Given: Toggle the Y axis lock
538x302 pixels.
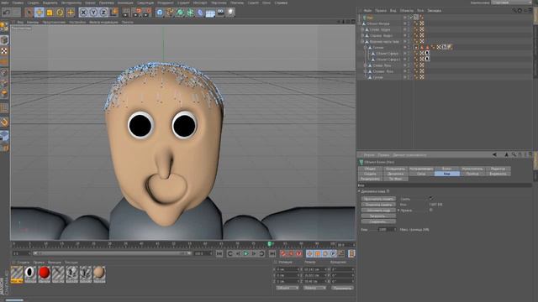Looking at the screenshot, I should [x=93, y=13].
